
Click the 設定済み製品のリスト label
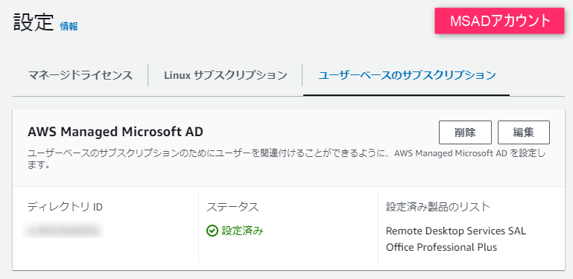pos(438,207)
